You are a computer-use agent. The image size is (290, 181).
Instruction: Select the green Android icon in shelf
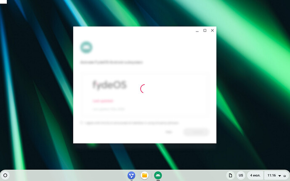click(x=158, y=175)
